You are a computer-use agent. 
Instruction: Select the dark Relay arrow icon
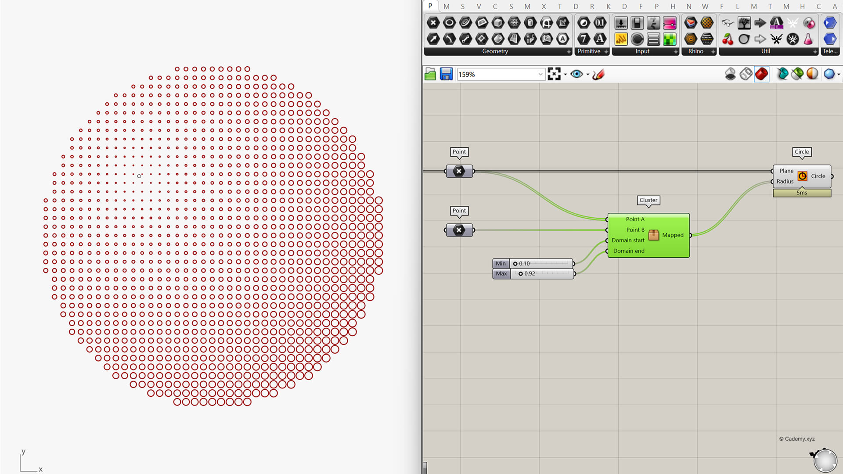tap(760, 23)
